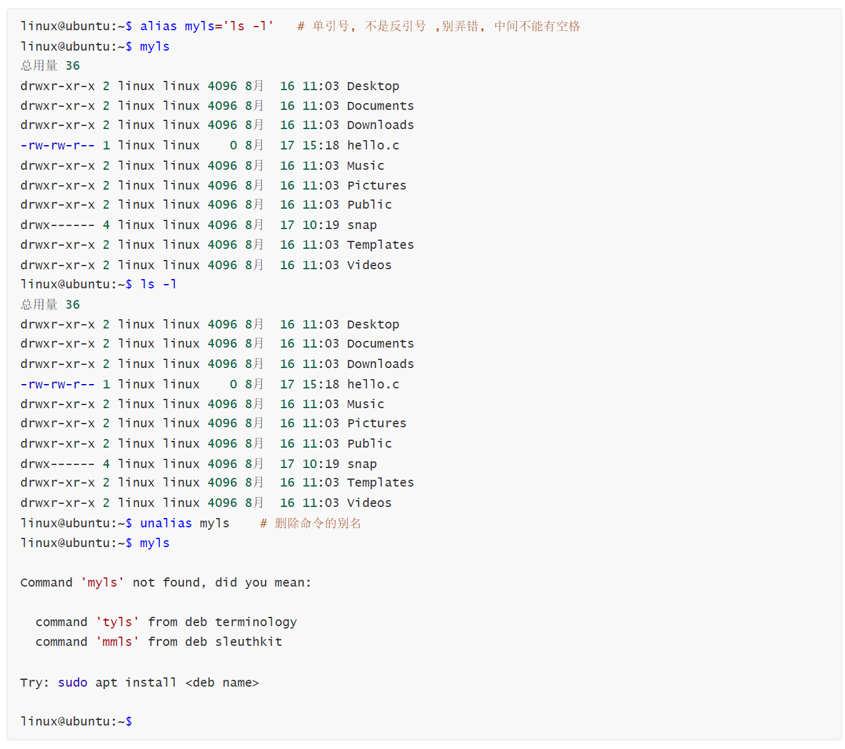Click 'Downloads' in the ls -l output listing
845x749 pixels.
pos(380,364)
